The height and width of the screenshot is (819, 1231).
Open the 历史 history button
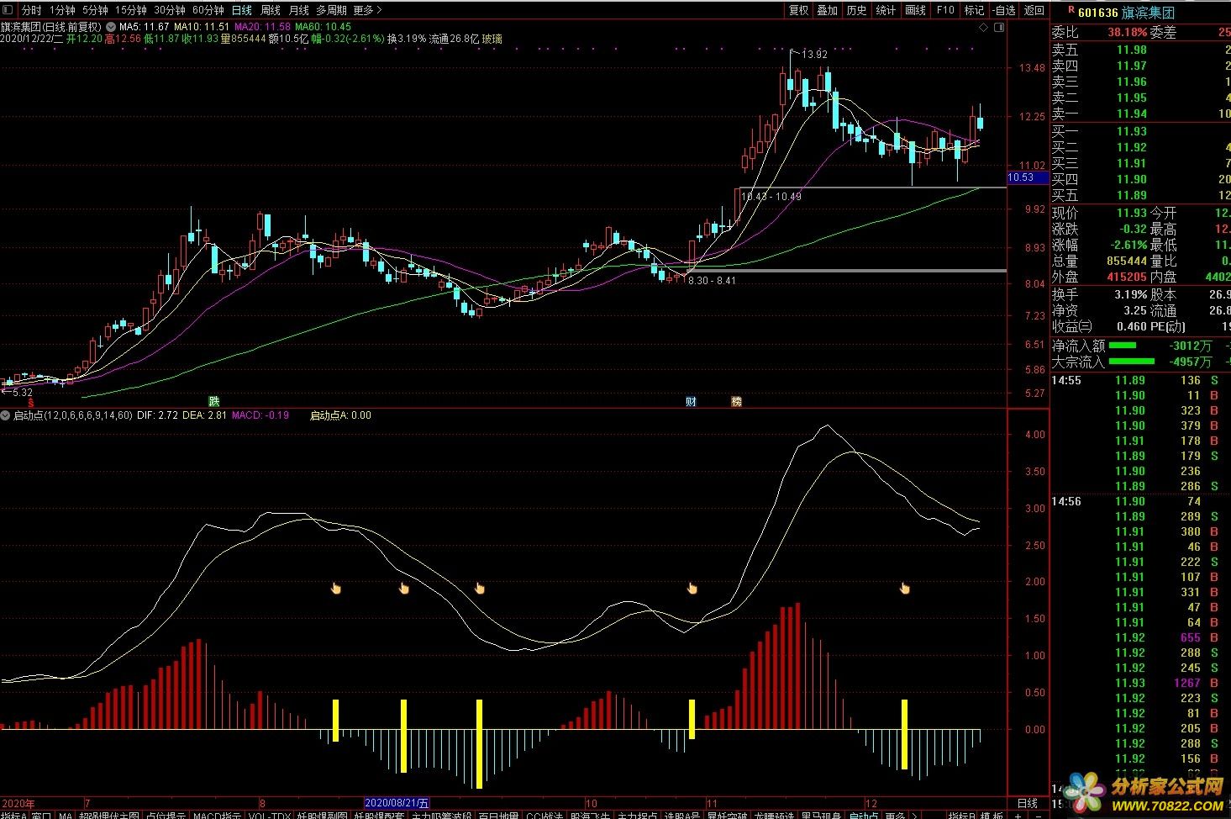point(857,10)
